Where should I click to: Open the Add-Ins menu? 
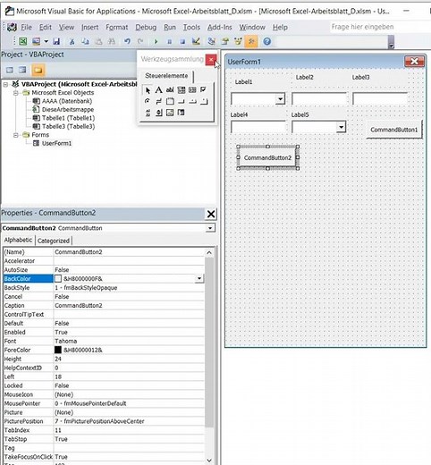pos(219,27)
